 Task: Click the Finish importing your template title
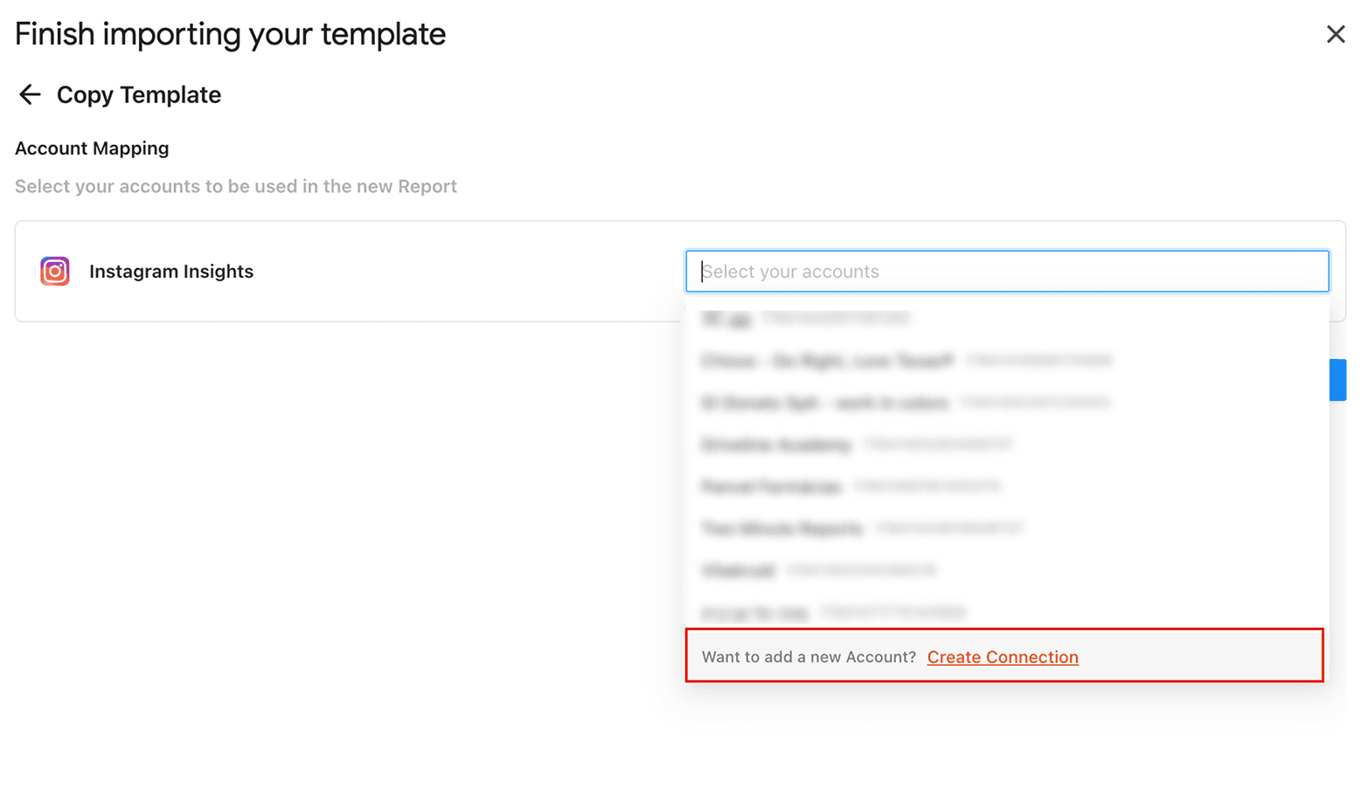click(x=229, y=34)
